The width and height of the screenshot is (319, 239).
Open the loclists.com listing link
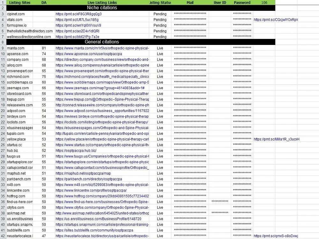pos(102,122)
